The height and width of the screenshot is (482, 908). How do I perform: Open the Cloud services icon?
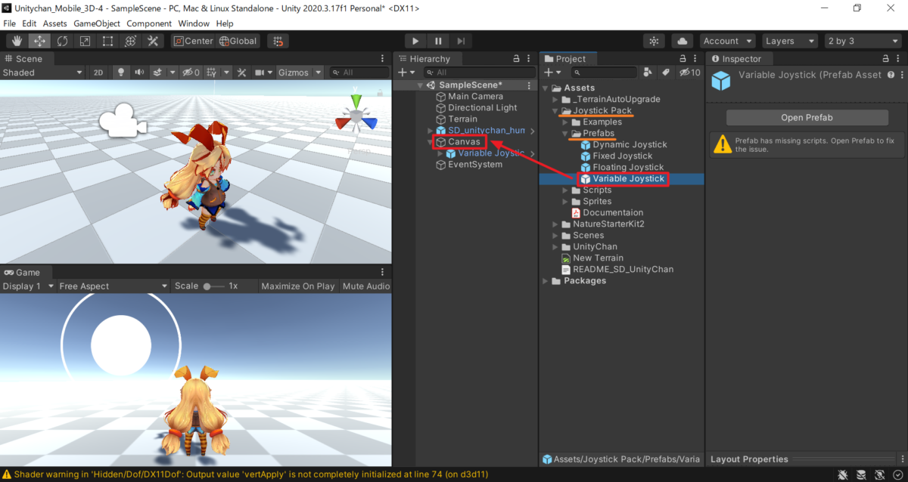pyautogui.click(x=683, y=41)
